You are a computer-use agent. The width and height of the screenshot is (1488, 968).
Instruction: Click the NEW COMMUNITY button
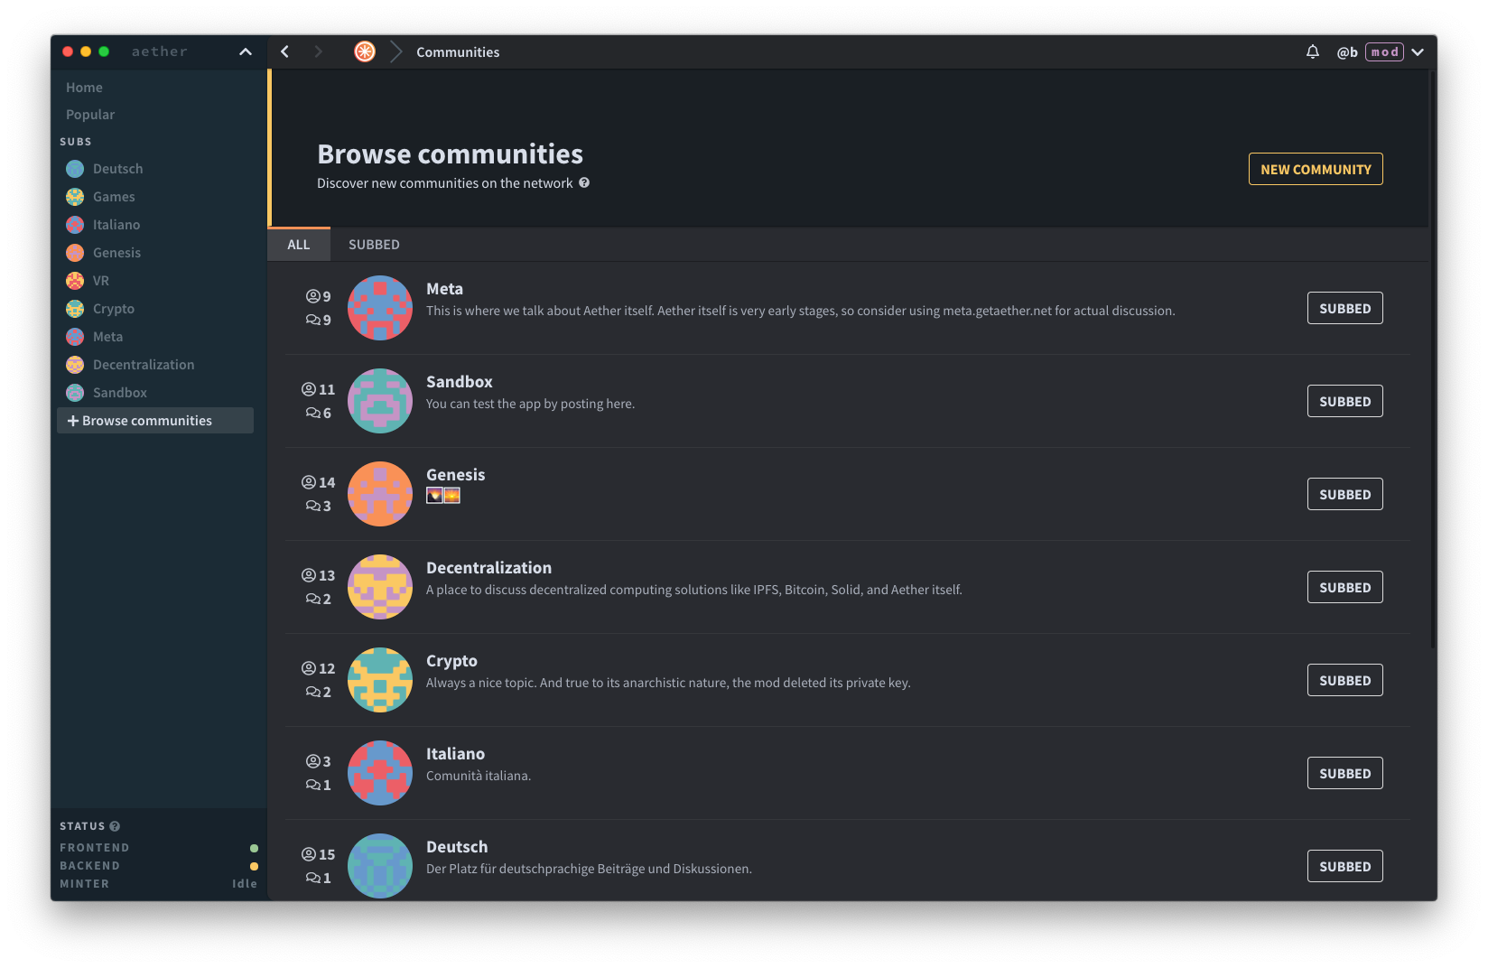click(1316, 169)
